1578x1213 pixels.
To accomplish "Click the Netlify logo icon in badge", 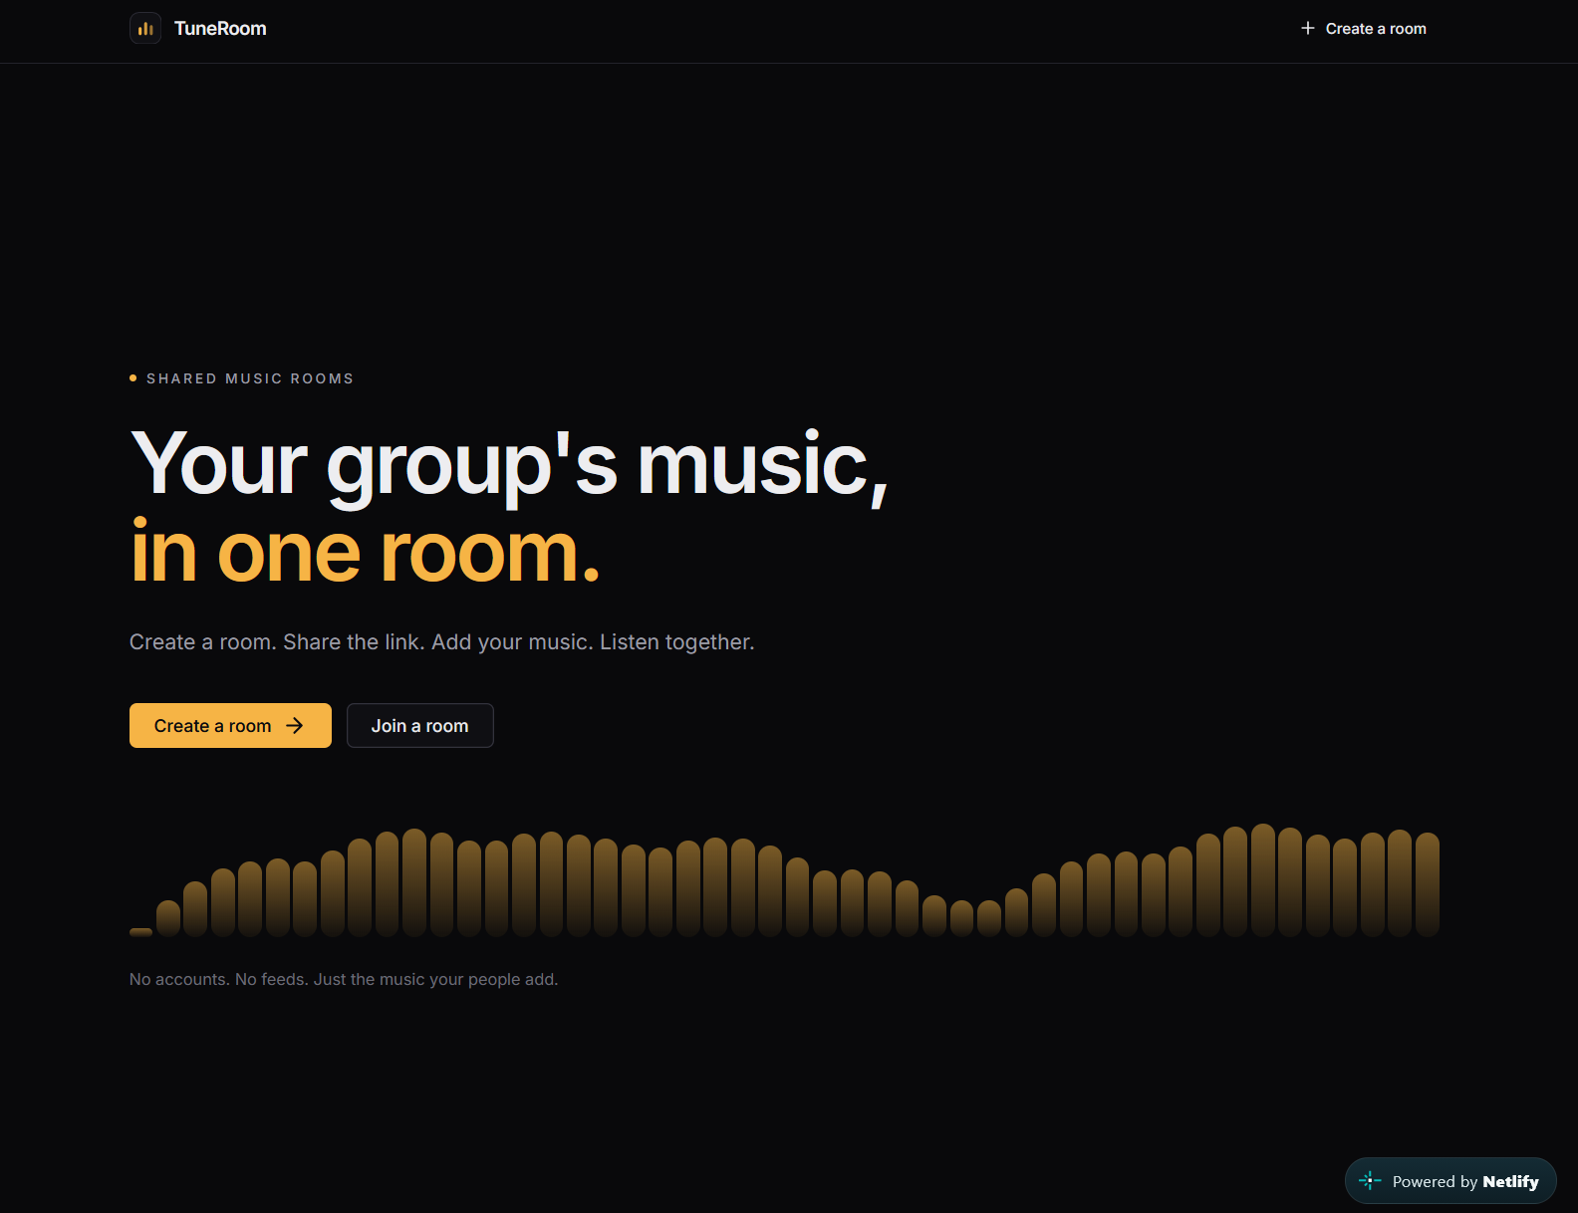I will click(x=1370, y=1181).
